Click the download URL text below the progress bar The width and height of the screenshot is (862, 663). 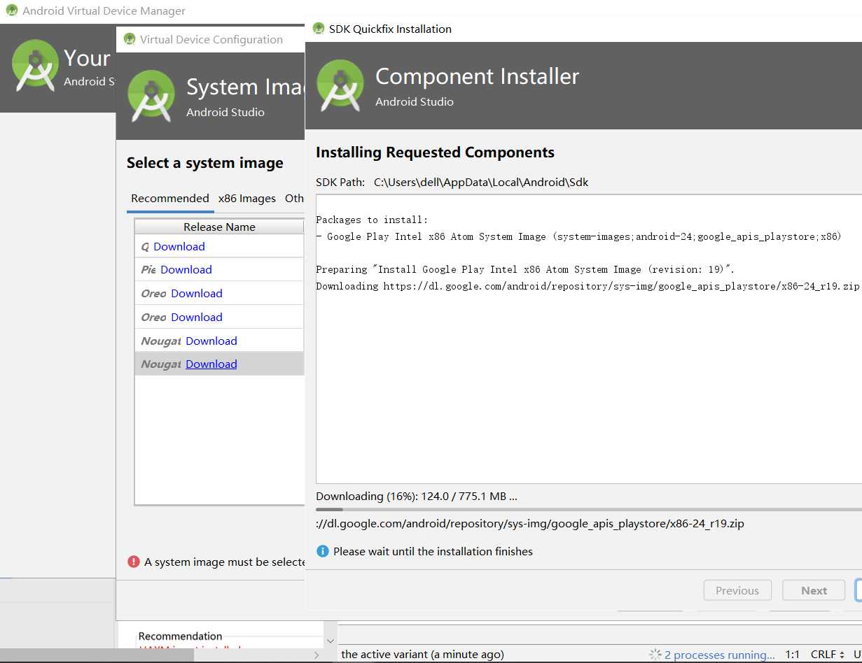530,523
